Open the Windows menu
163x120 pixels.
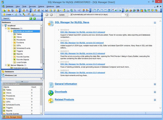50,7
